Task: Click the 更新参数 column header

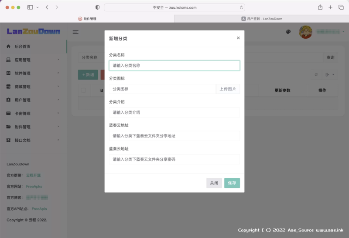Action: pyautogui.click(x=282, y=91)
